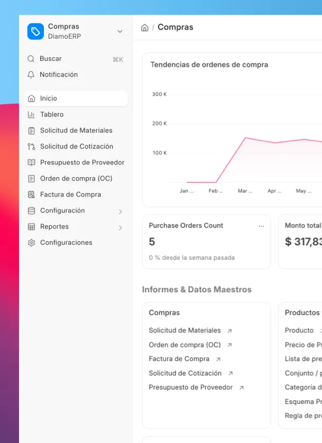
Task: Open Configuraciones in the sidebar
Action: 76,243
